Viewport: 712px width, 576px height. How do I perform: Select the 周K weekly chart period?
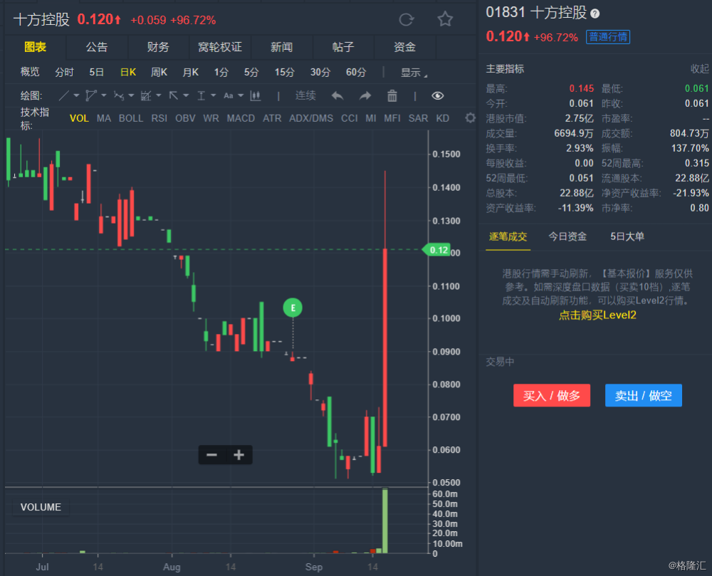pyautogui.click(x=159, y=72)
